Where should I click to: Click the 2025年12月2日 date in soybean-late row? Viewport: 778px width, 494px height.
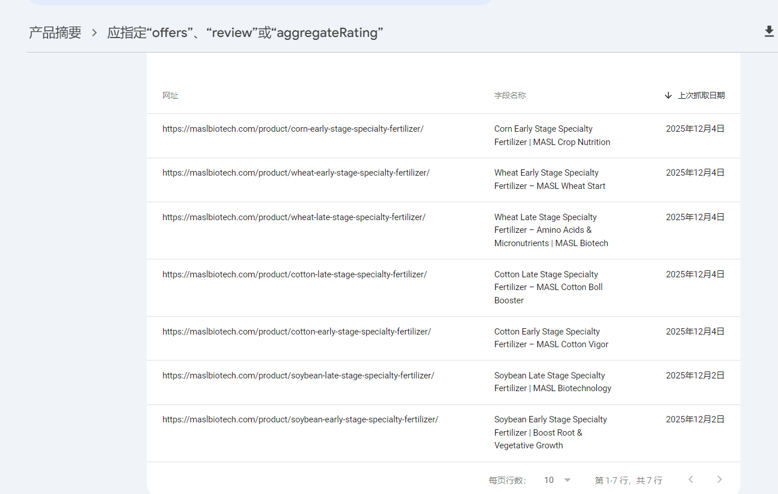695,376
